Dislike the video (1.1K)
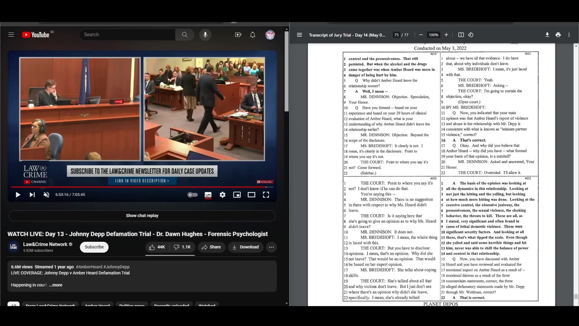579x326 pixels. coord(182,247)
